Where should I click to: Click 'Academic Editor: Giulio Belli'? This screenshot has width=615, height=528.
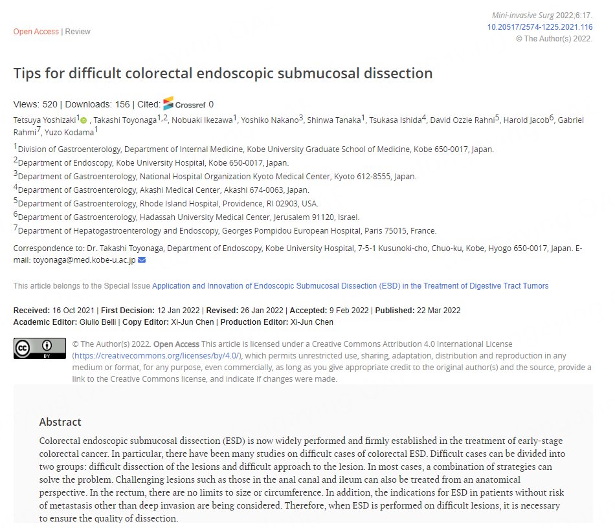point(65,322)
